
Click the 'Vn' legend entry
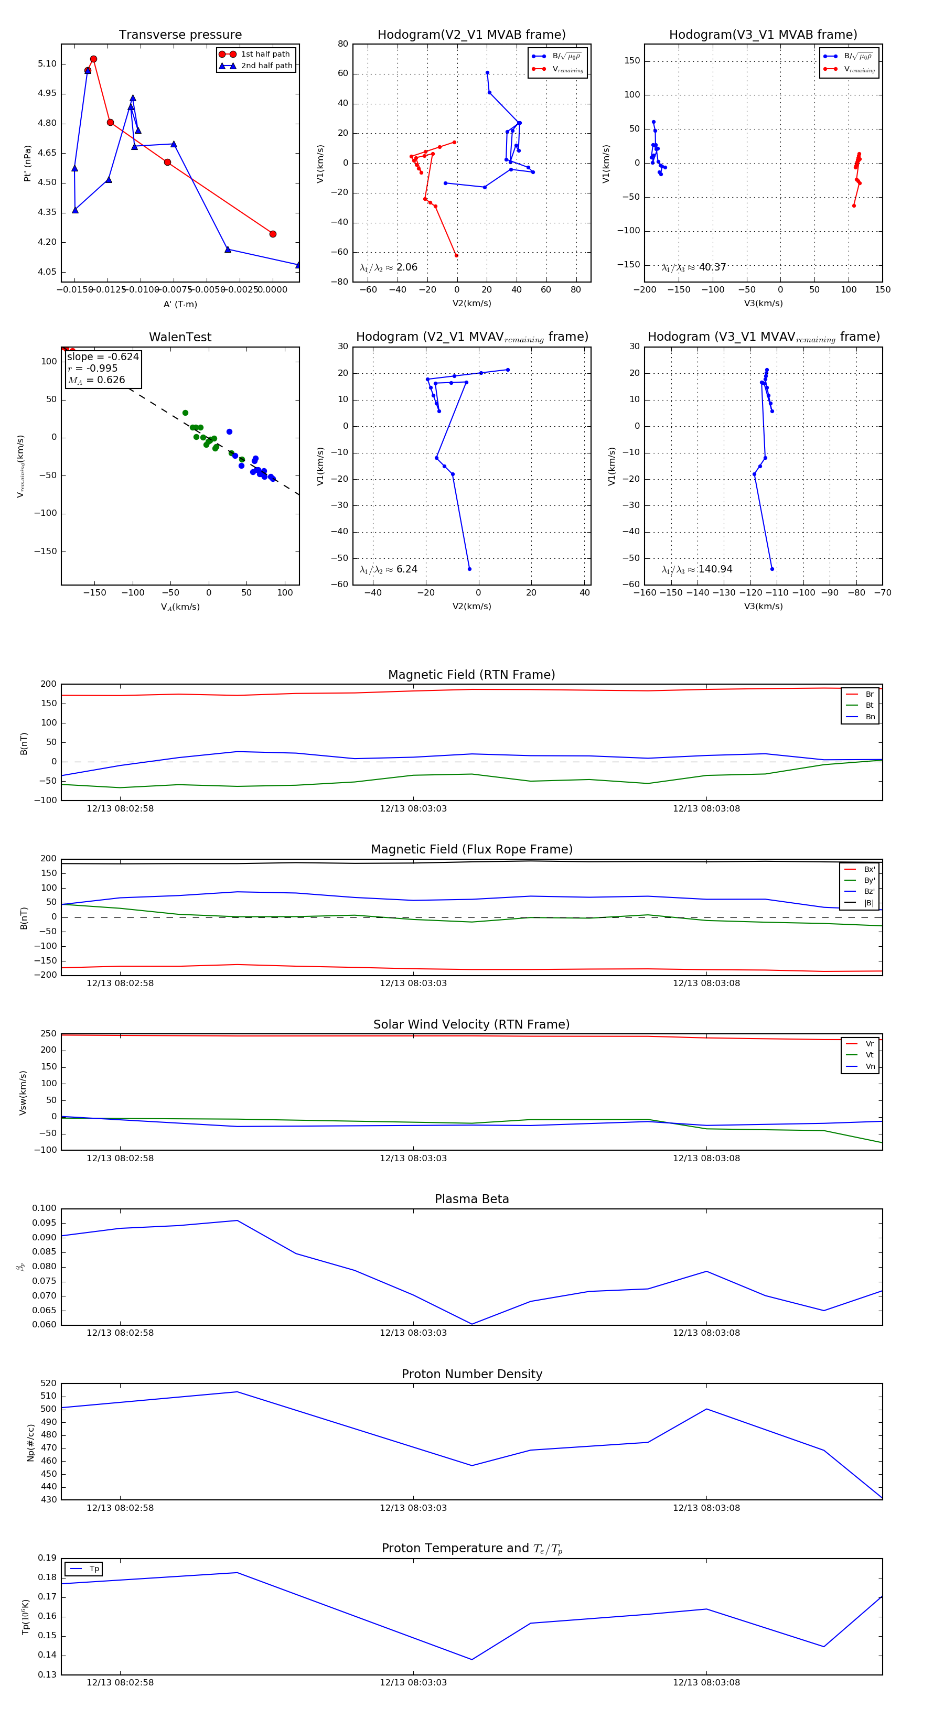click(x=860, y=1066)
